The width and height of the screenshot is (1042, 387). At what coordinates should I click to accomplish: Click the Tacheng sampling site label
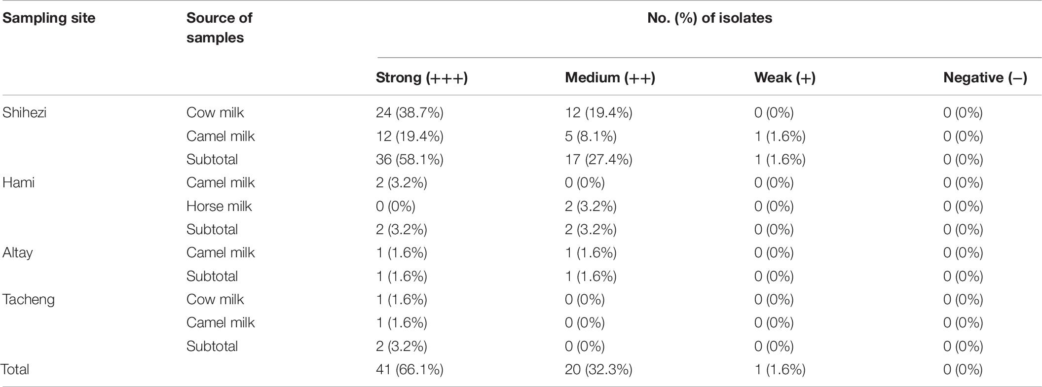[x=28, y=300]
